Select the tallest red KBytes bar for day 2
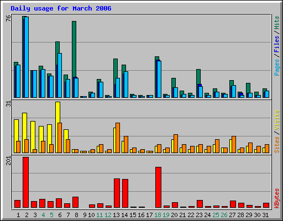The width and height of the screenshot is (283, 221). [26, 182]
